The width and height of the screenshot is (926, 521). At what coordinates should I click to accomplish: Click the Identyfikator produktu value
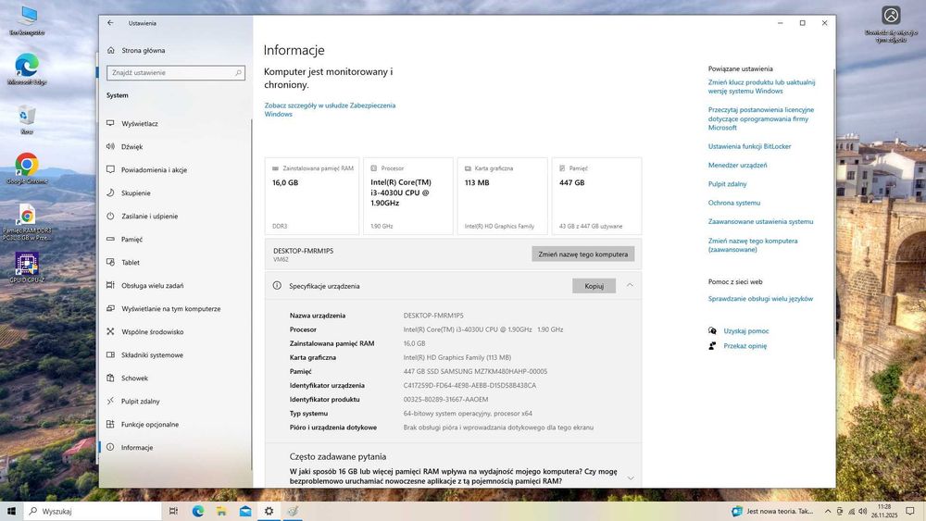tap(446, 400)
